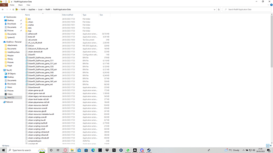Open the View ribbon tab
This screenshot has height=153, width=273.
pos(28,5)
